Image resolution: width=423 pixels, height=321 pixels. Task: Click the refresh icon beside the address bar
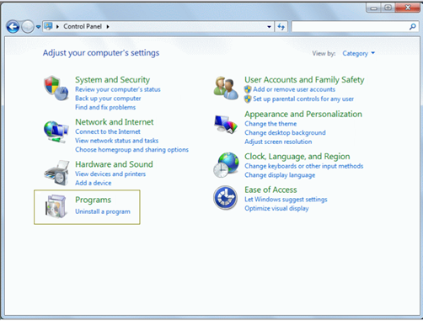[281, 27]
